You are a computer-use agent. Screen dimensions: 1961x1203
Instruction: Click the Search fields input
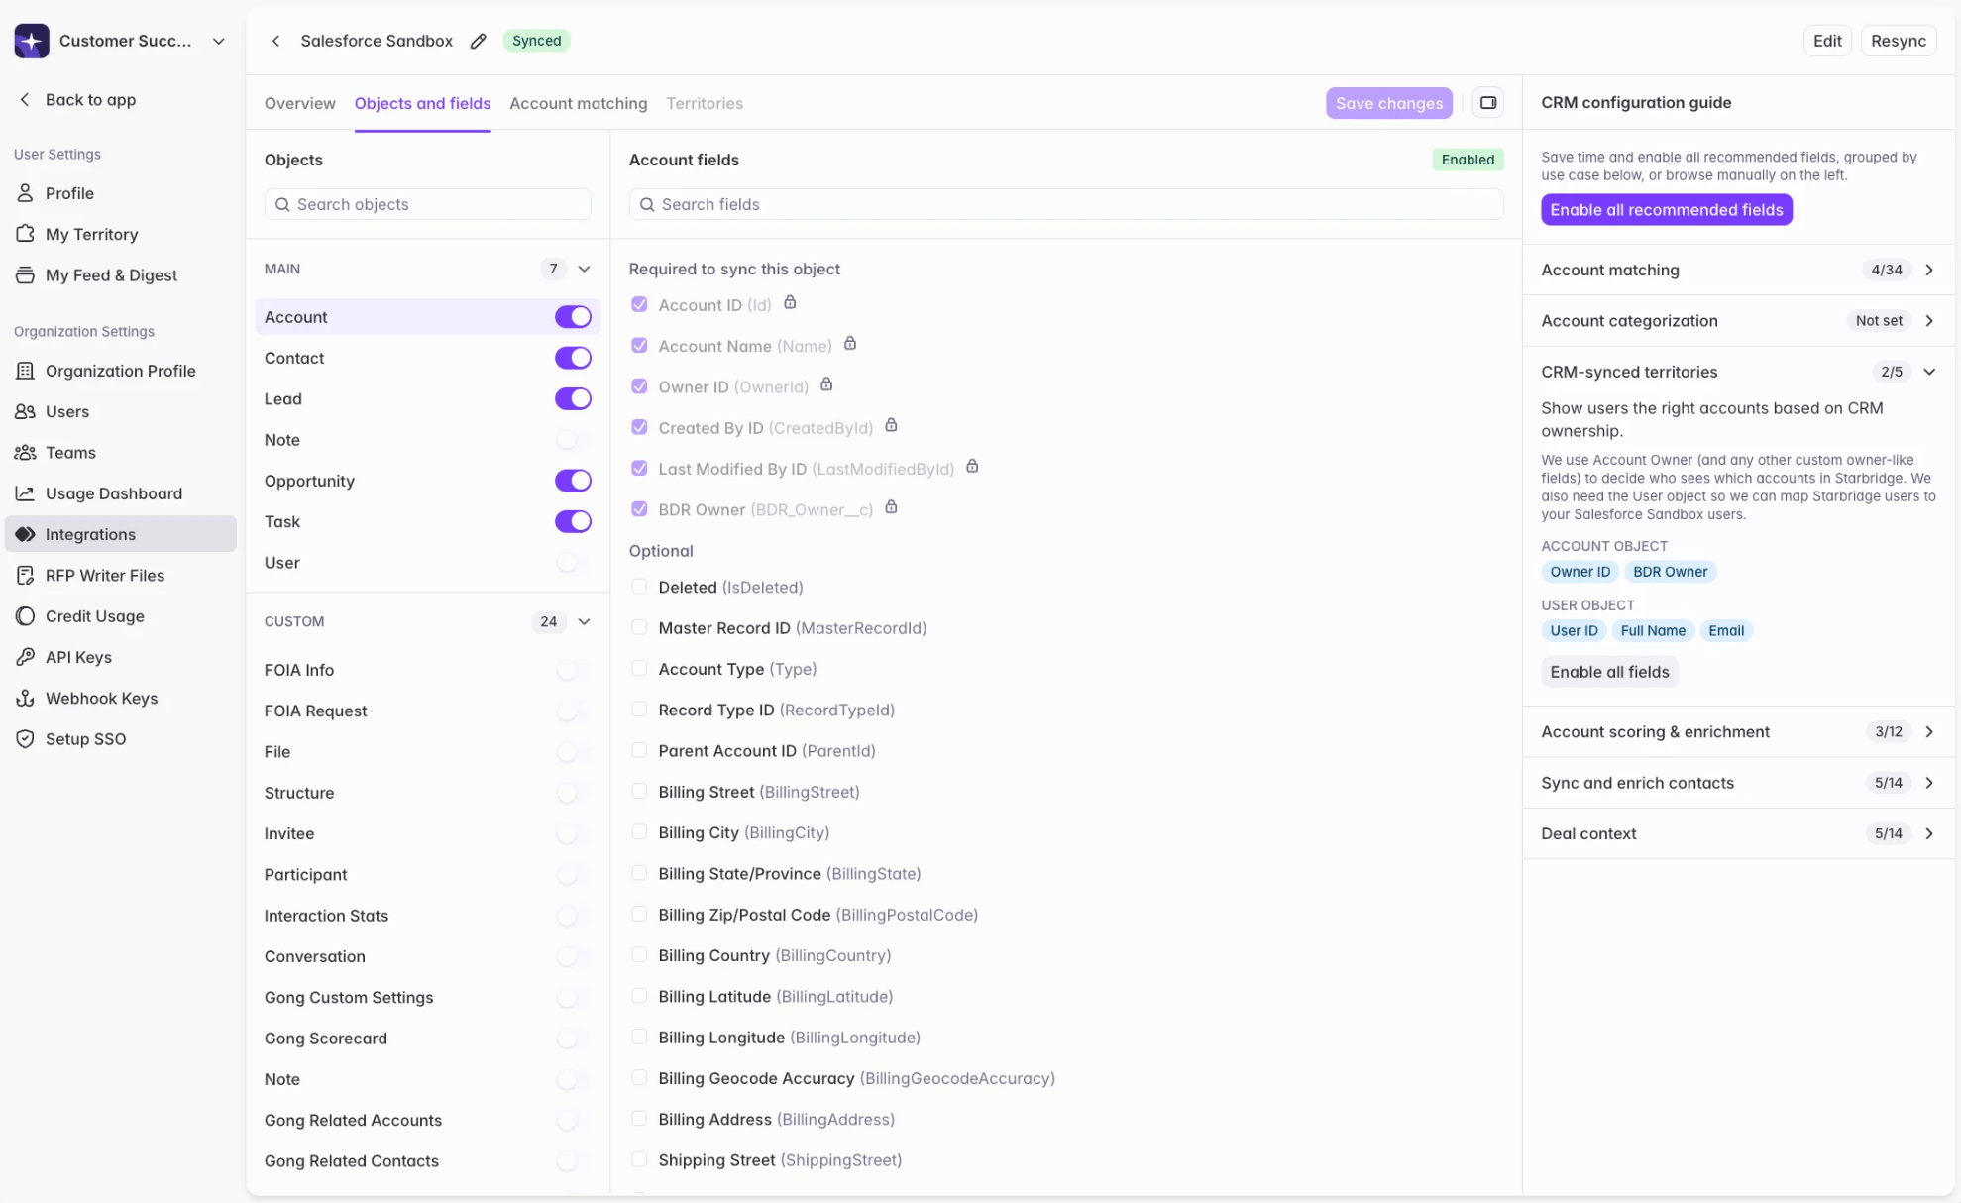pos(1065,204)
